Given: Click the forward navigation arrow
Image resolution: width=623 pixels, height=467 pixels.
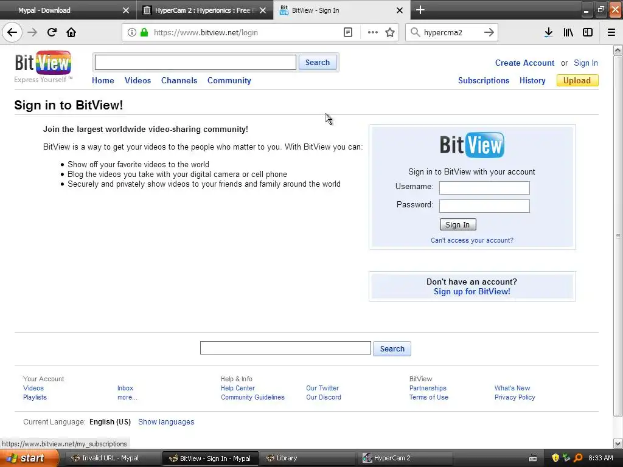Looking at the screenshot, I should coord(33,32).
